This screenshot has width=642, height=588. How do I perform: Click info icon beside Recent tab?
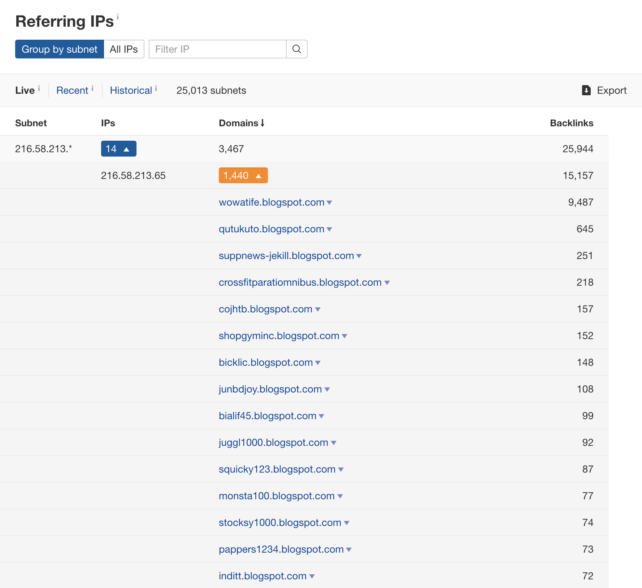pyautogui.click(x=92, y=88)
